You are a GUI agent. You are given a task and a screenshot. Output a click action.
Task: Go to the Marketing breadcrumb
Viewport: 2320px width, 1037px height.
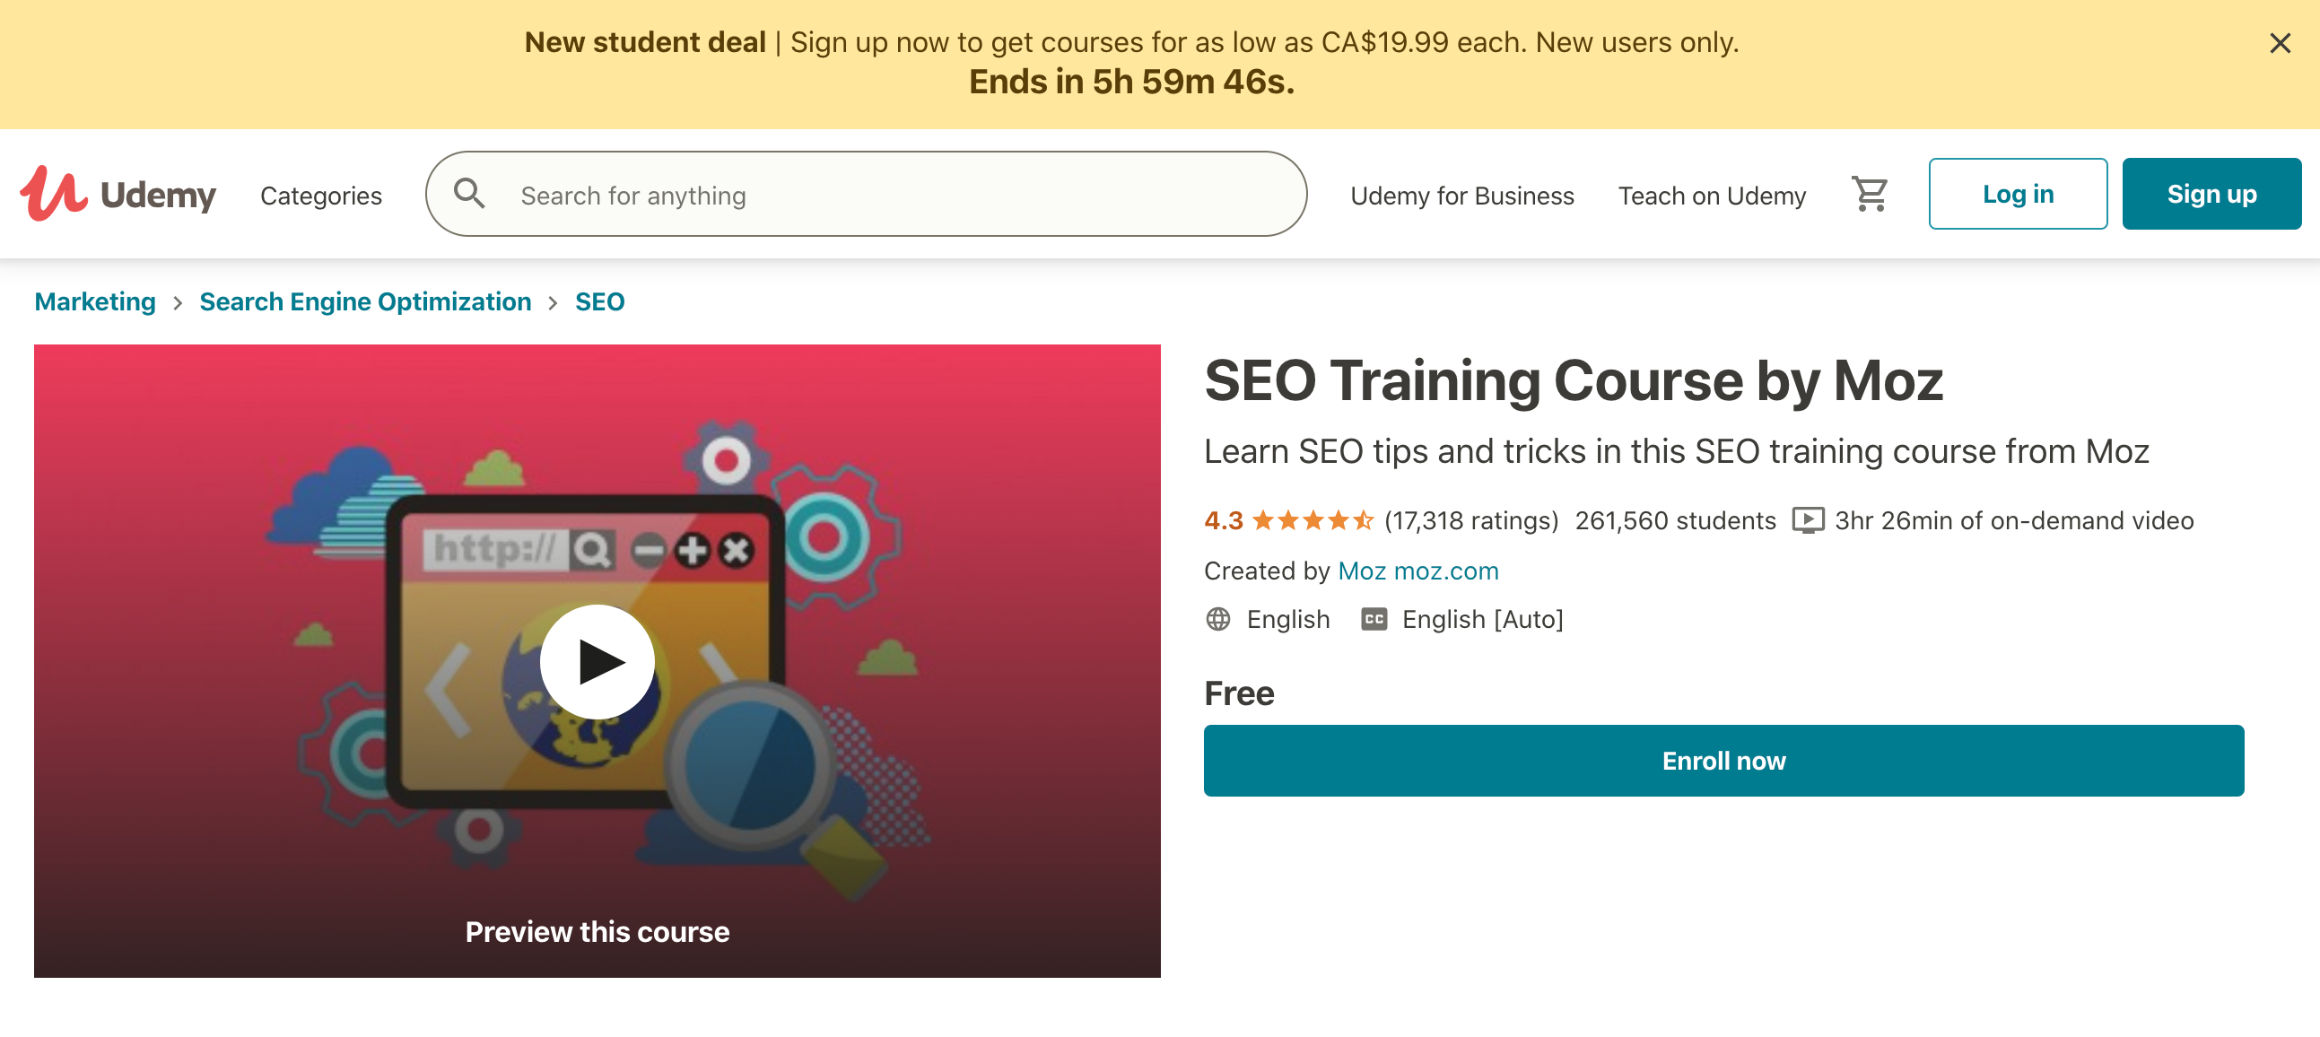click(94, 301)
